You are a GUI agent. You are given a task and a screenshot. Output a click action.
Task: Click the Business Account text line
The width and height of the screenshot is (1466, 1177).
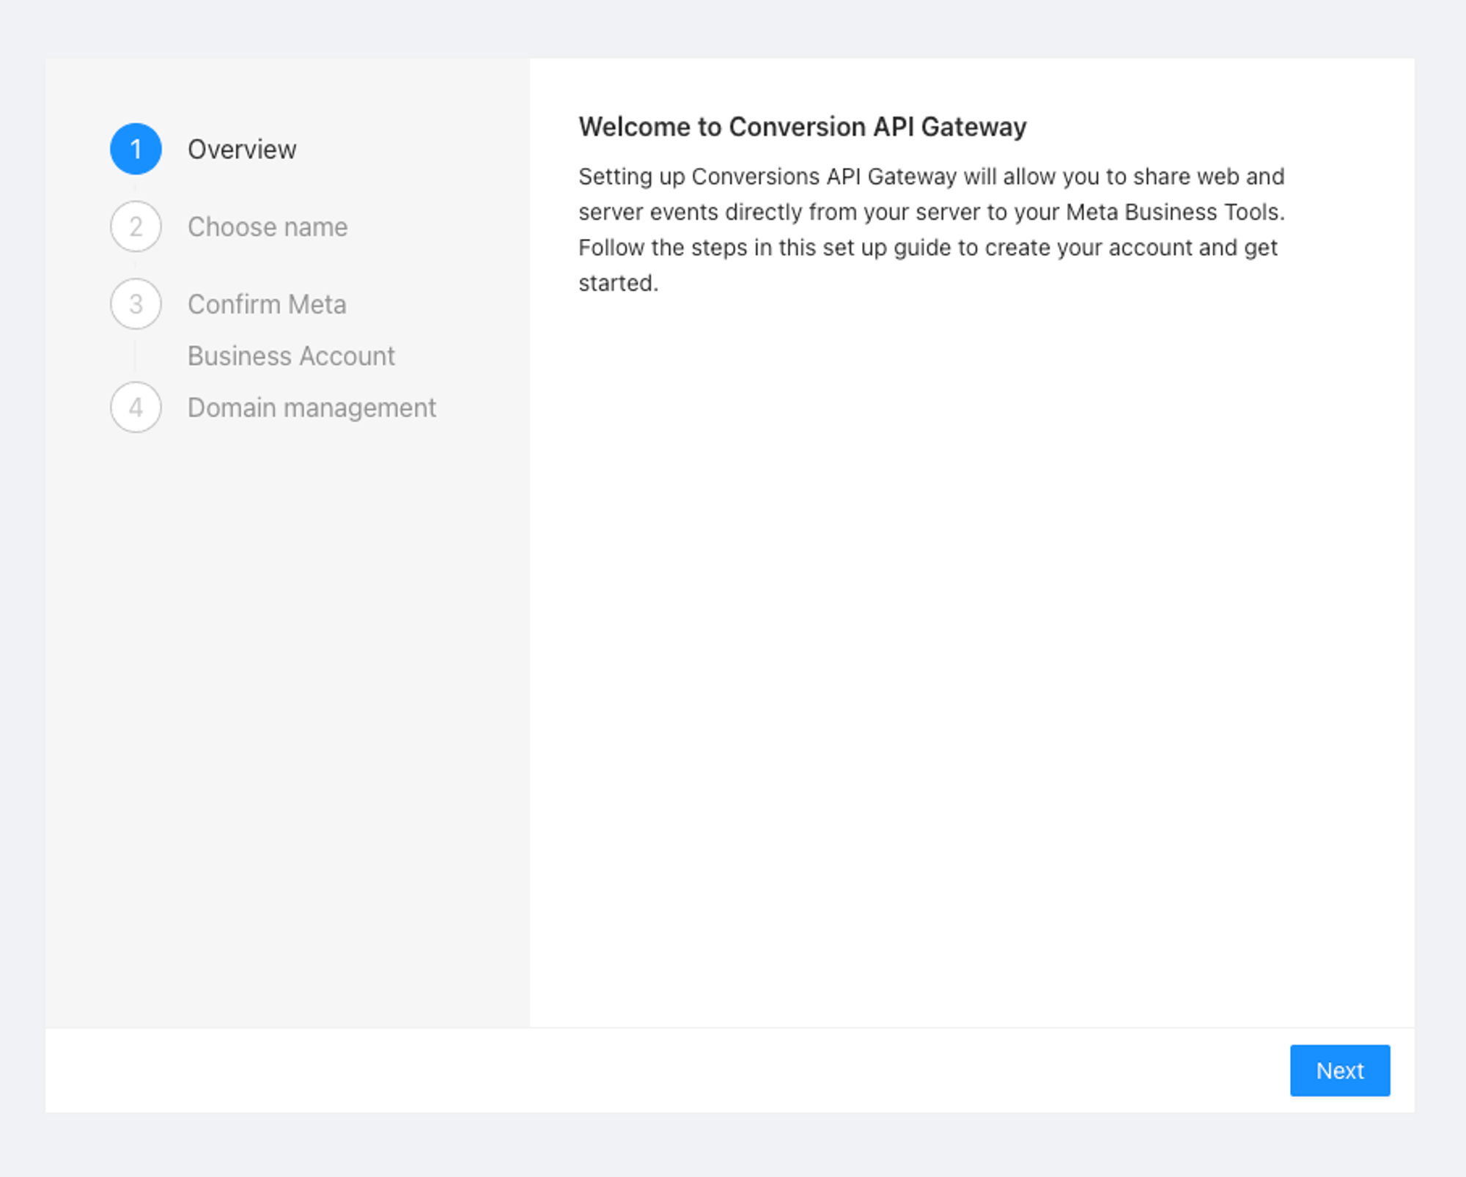pos(291,356)
